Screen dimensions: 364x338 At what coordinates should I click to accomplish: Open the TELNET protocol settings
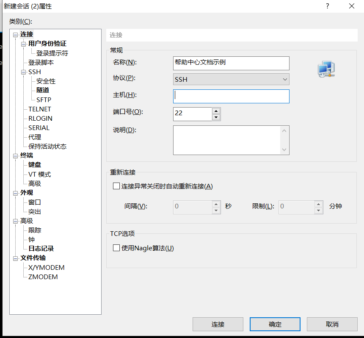40,109
